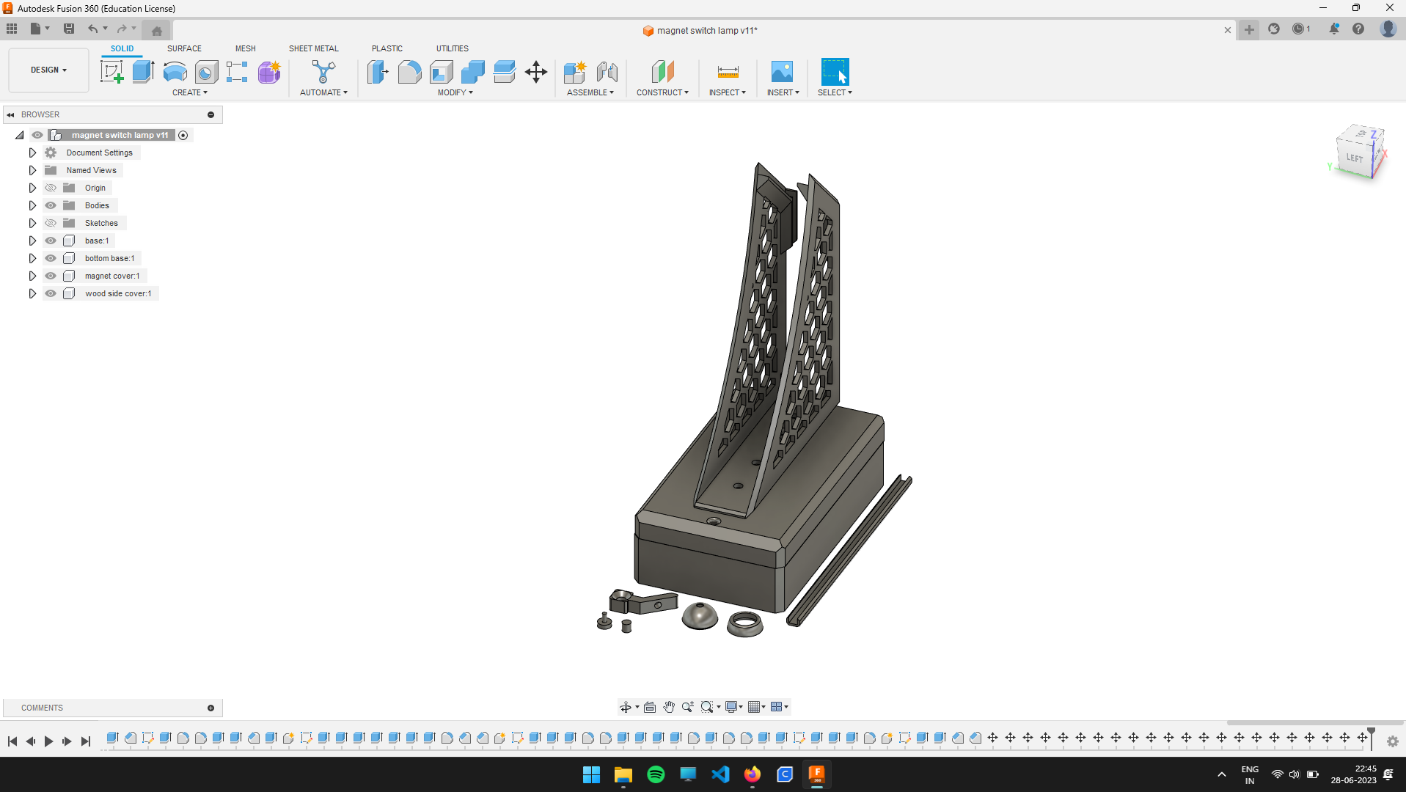Image resolution: width=1406 pixels, height=792 pixels.
Task: Toggle visibility of the Origin folder
Action: 51,188
